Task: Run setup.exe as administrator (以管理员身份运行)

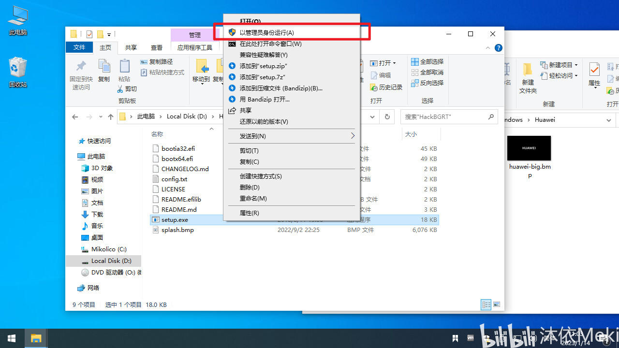Action: tap(292, 32)
